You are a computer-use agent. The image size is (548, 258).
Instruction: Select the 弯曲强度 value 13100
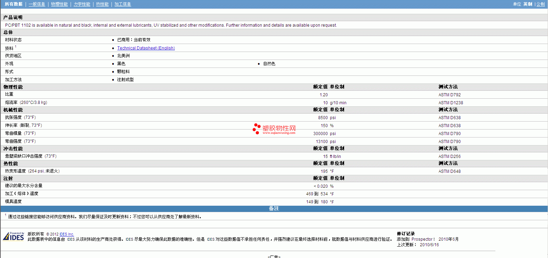point(322,142)
